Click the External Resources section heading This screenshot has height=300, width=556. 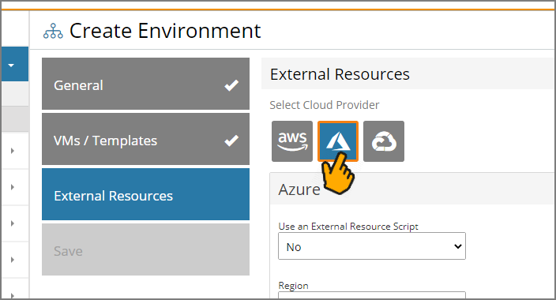coord(340,74)
